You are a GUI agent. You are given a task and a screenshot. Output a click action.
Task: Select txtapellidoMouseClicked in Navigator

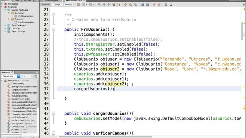click(x=24, y=108)
